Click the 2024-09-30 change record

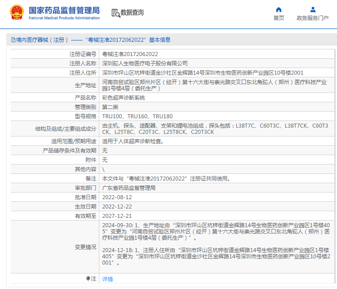click(216, 232)
